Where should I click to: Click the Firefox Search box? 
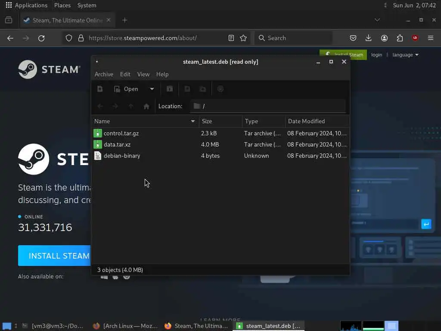293,38
